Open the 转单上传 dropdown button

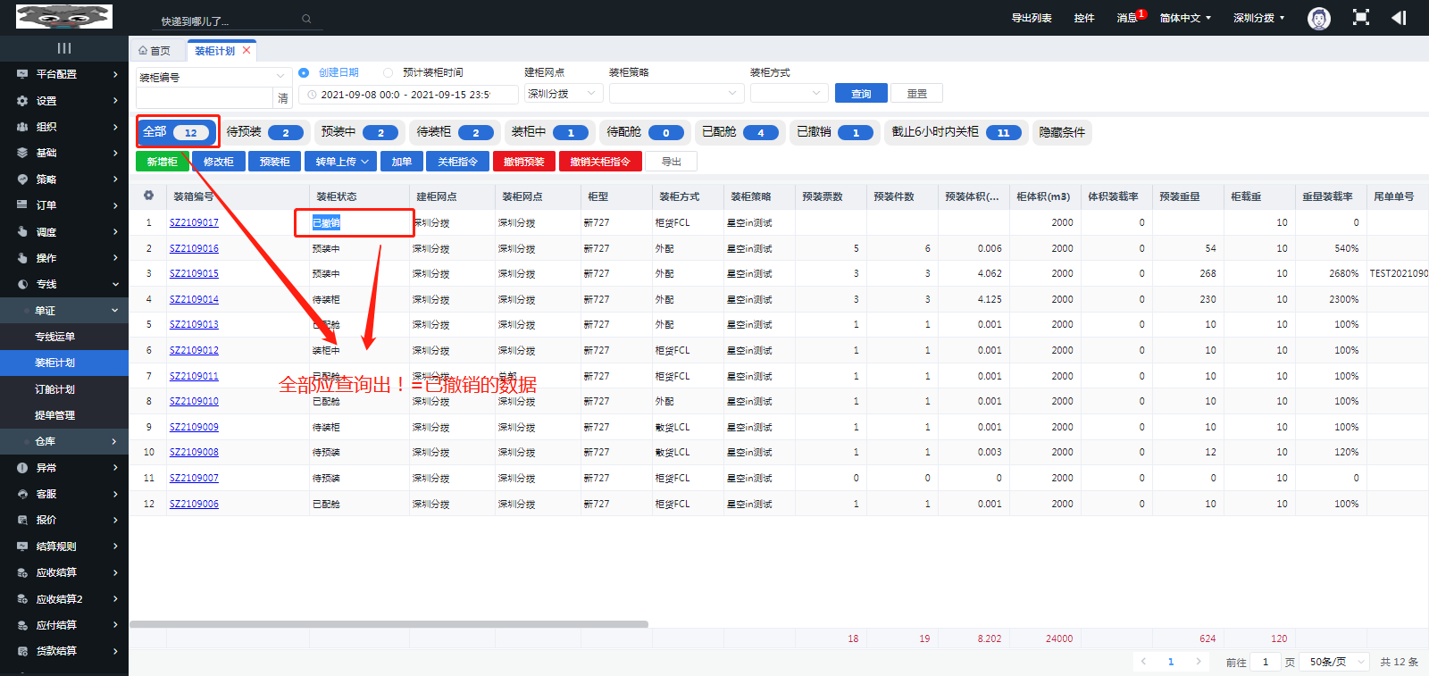(x=342, y=162)
